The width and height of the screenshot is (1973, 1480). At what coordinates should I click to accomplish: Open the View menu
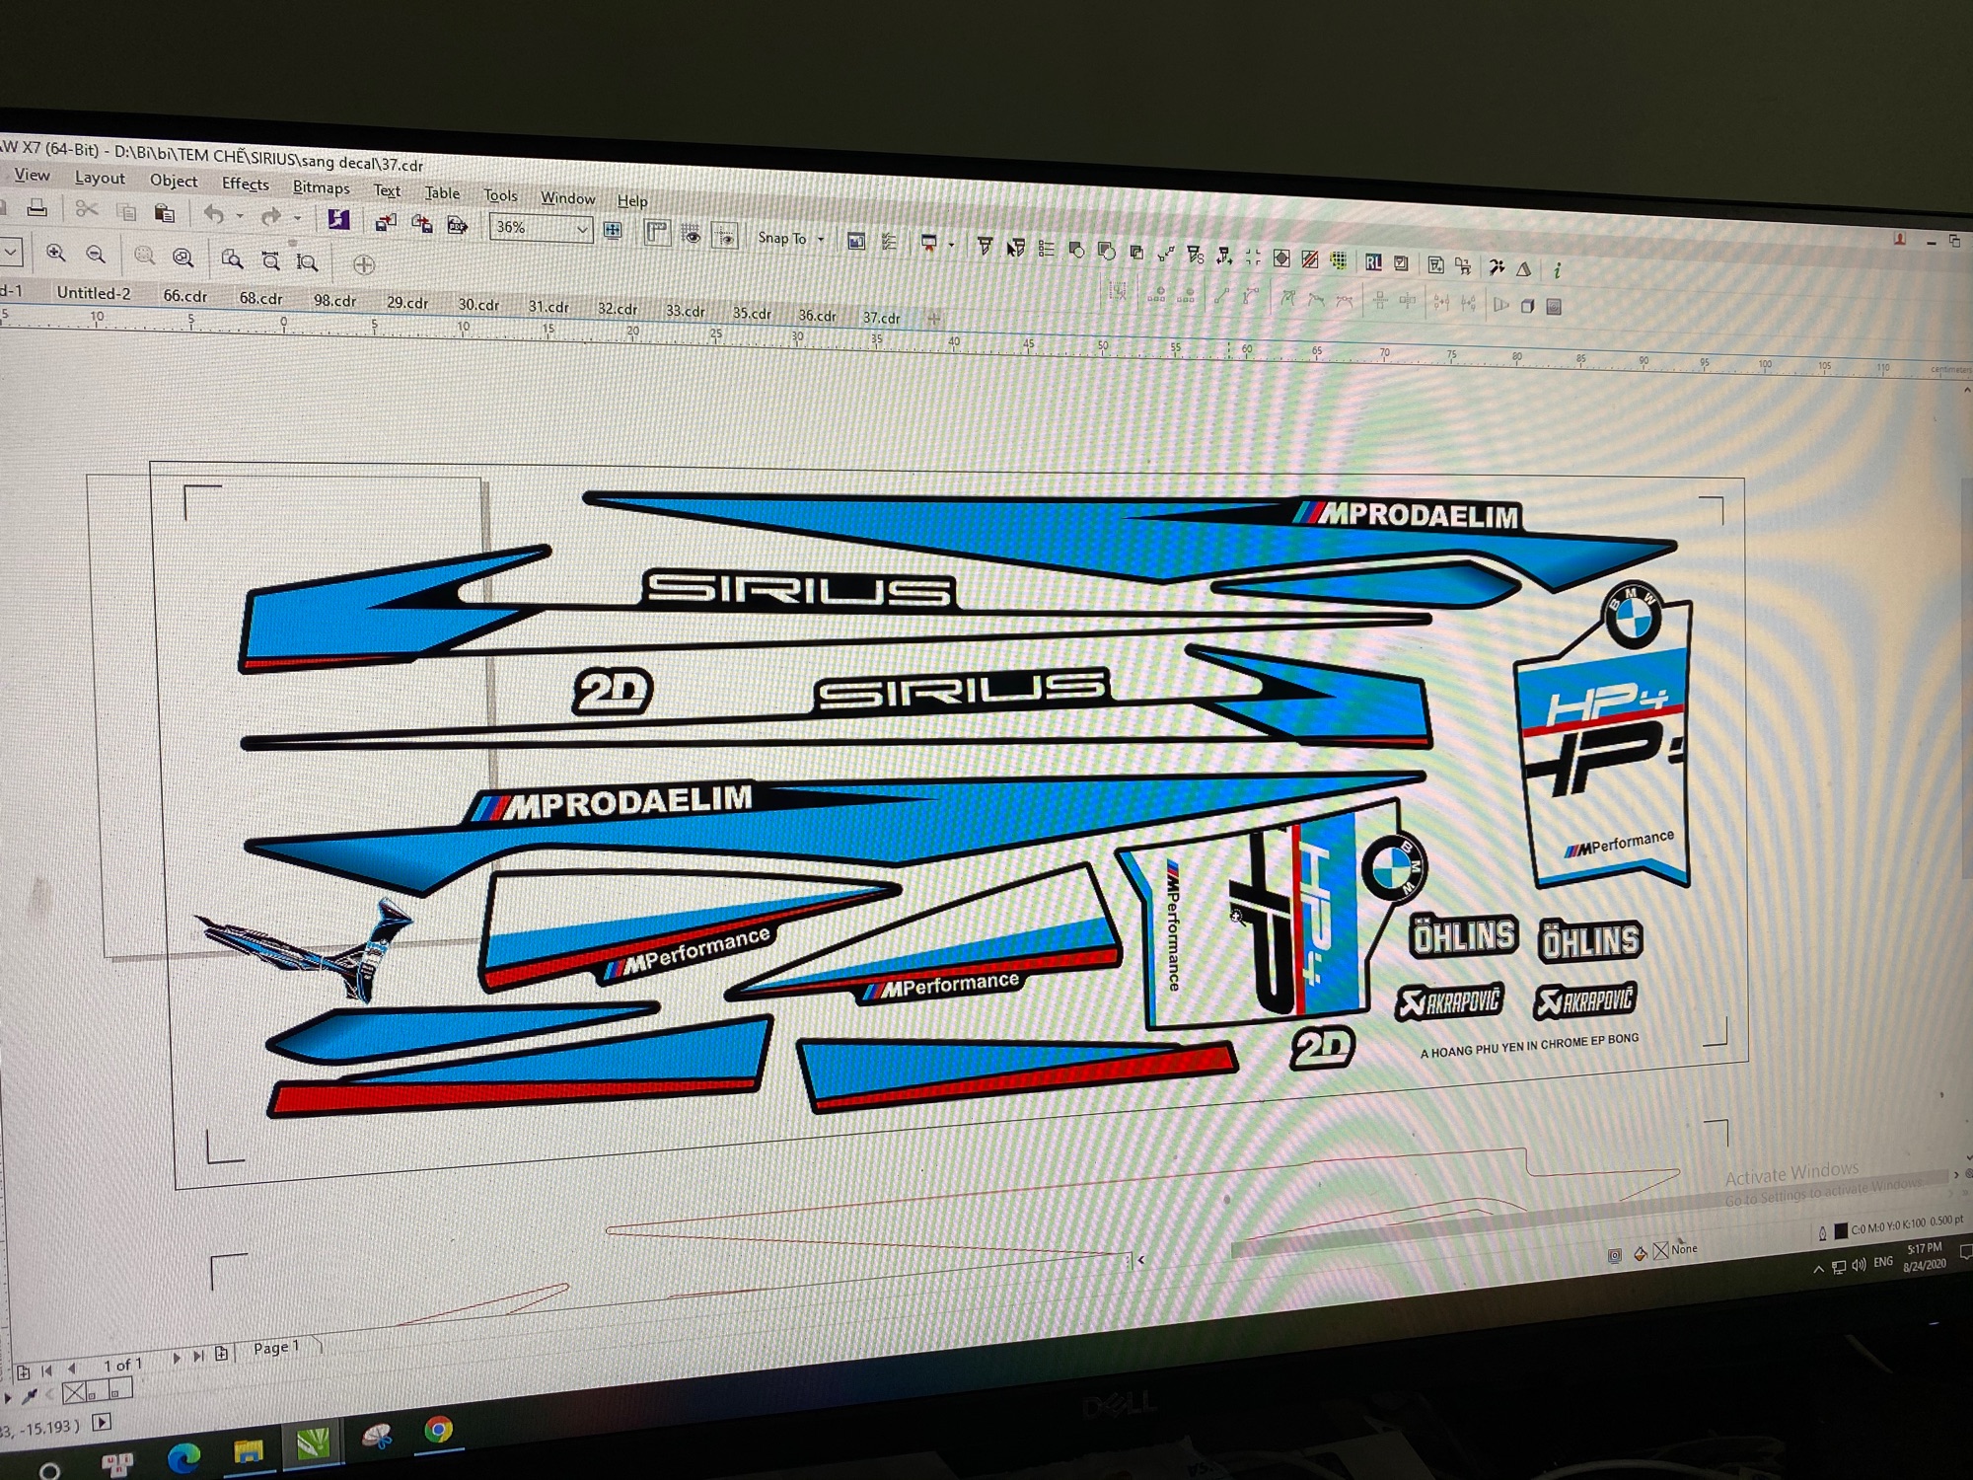(x=32, y=175)
